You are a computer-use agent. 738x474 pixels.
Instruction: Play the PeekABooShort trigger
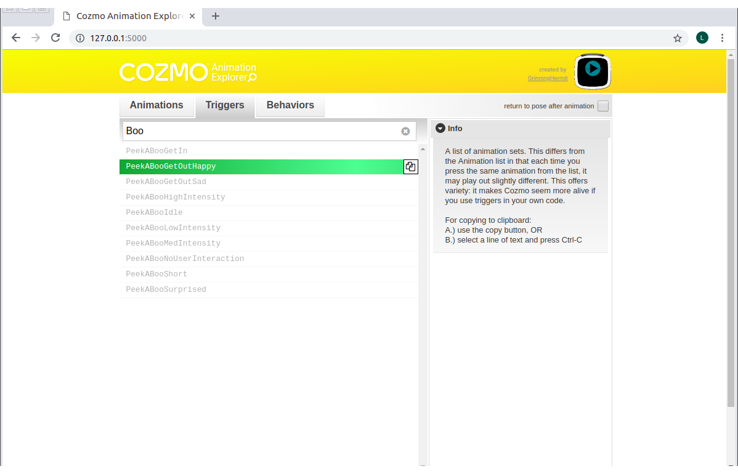269,274
